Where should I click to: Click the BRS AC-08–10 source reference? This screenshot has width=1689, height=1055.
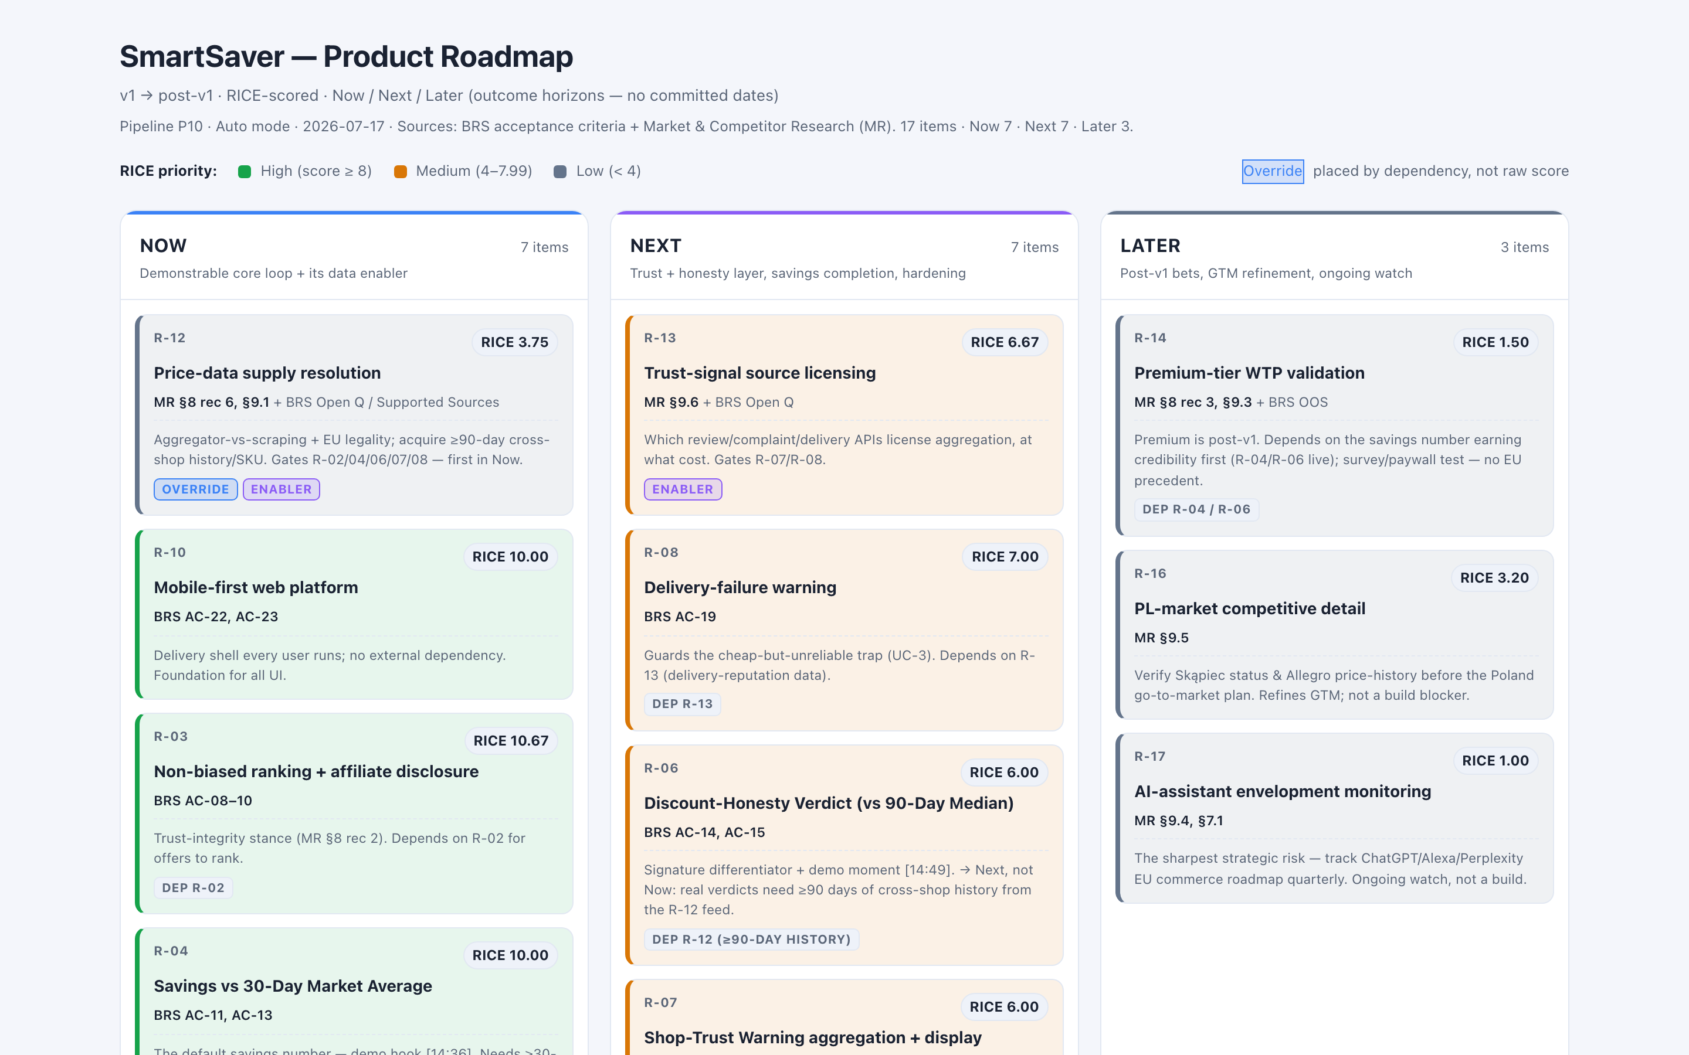[x=202, y=801]
